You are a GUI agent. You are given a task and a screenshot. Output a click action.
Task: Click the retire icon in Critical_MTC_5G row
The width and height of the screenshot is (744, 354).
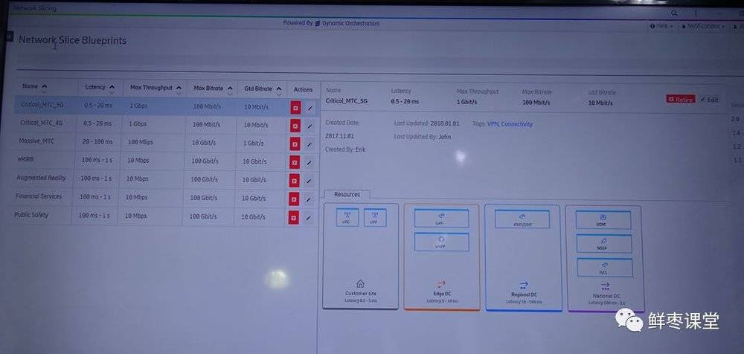tap(295, 108)
